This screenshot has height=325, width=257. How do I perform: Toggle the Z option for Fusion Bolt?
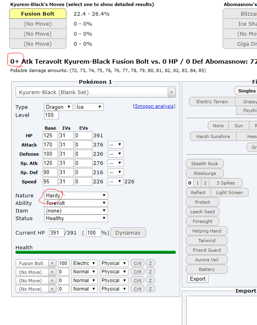pos(150,263)
